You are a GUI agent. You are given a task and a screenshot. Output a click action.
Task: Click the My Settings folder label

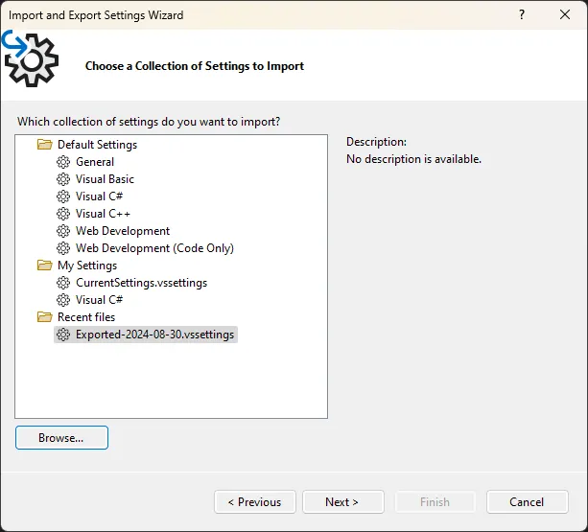pyautogui.click(x=87, y=266)
